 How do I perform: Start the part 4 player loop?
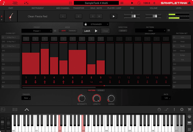(114, 16)
